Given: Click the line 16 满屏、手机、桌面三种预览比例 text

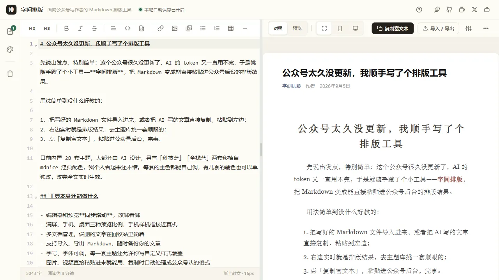Looking at the screenshot, I should [109, 224].
